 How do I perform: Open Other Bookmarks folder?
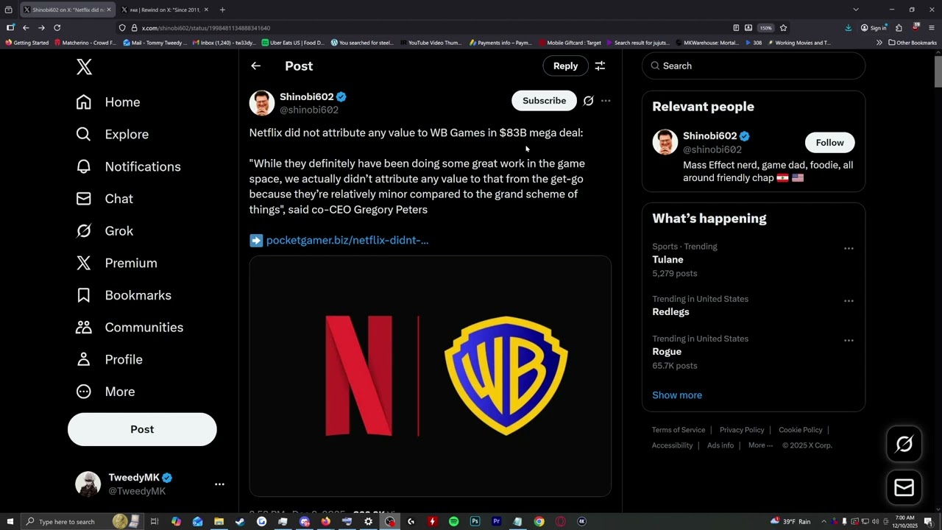click(x=913, y=43)
